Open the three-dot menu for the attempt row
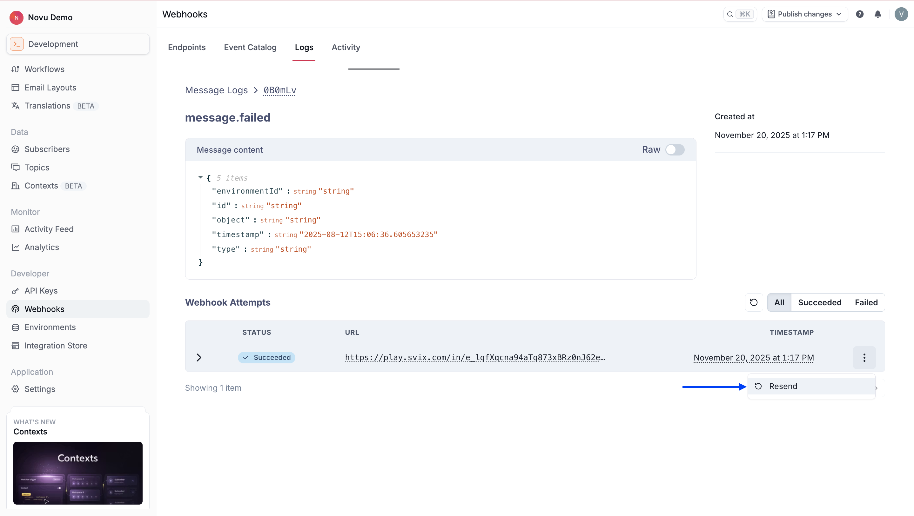This screenshot has height=516, width=914. (864, 357)
